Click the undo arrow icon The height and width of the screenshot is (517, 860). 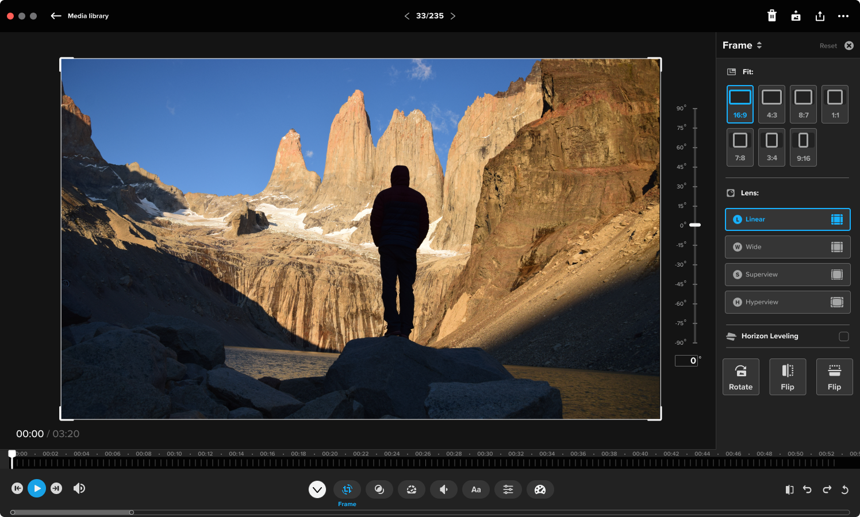[x=807, y=489]
